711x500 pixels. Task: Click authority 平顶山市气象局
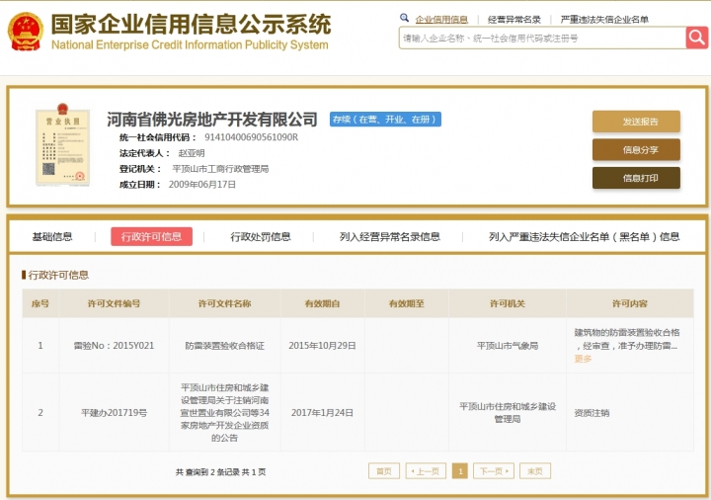[x=508, y=345]
